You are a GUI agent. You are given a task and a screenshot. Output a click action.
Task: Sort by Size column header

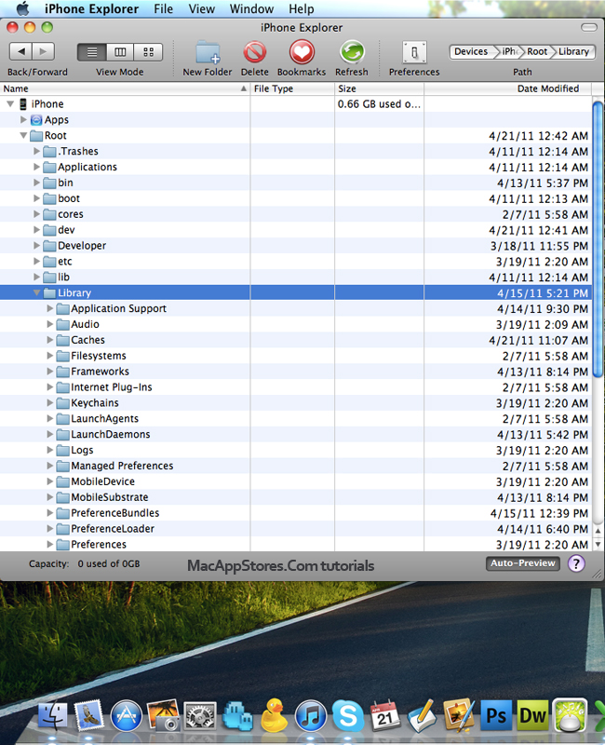[x=379, y=88]
